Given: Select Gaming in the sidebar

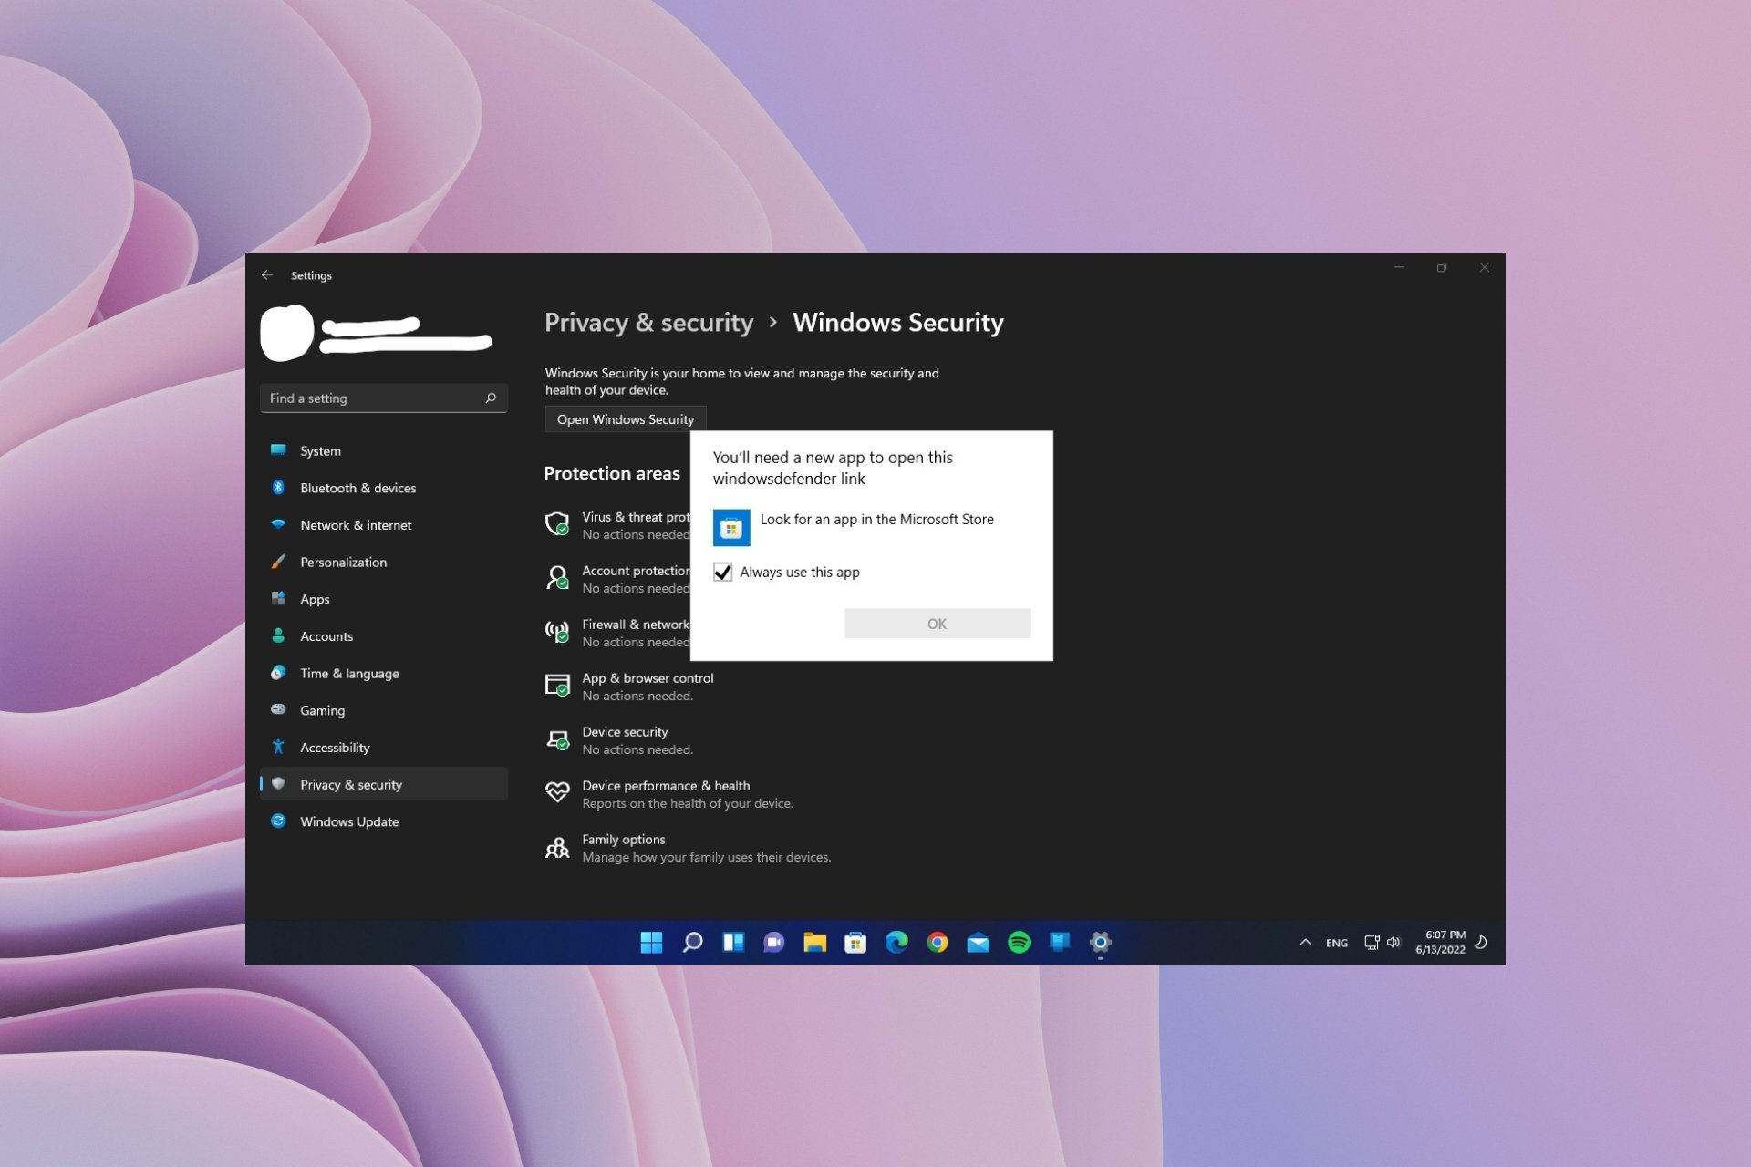Looking at the screenshot, I should 383,710.
